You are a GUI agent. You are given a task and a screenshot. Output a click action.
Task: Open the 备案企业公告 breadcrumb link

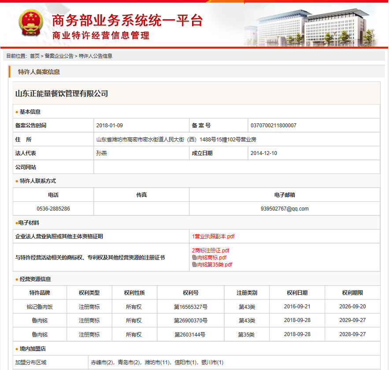pos(59,56)
